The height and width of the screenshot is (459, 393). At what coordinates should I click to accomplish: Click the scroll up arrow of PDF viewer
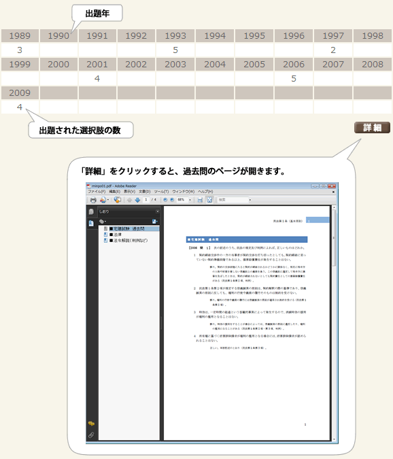coord(334,207)
